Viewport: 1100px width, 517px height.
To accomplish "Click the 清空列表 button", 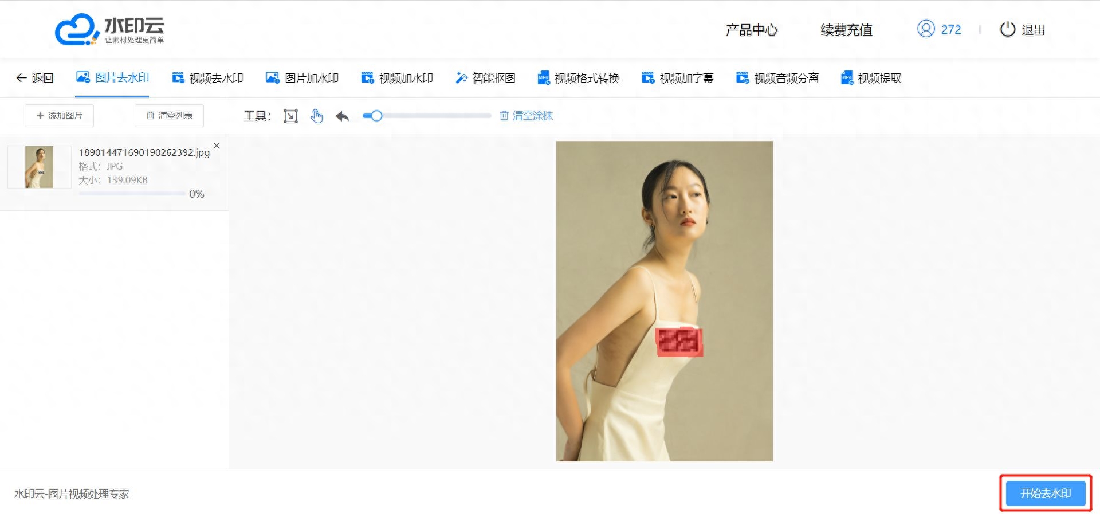I will pyautogui.click(x=169, y=116).
